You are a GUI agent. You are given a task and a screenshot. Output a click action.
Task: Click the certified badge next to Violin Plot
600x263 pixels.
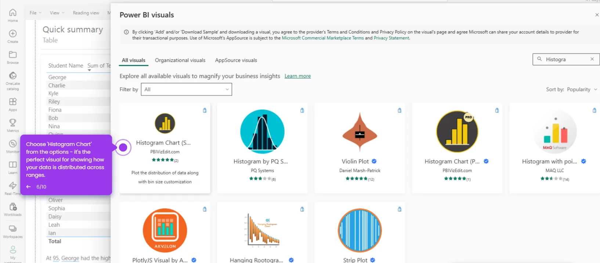(x=374, y=161)
